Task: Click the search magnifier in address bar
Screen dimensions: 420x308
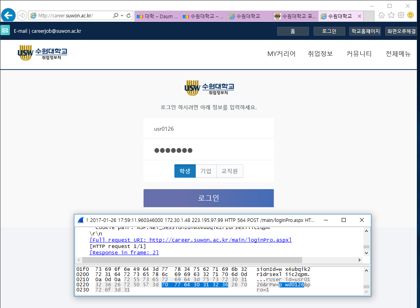Action: click(x=116, y=15)
